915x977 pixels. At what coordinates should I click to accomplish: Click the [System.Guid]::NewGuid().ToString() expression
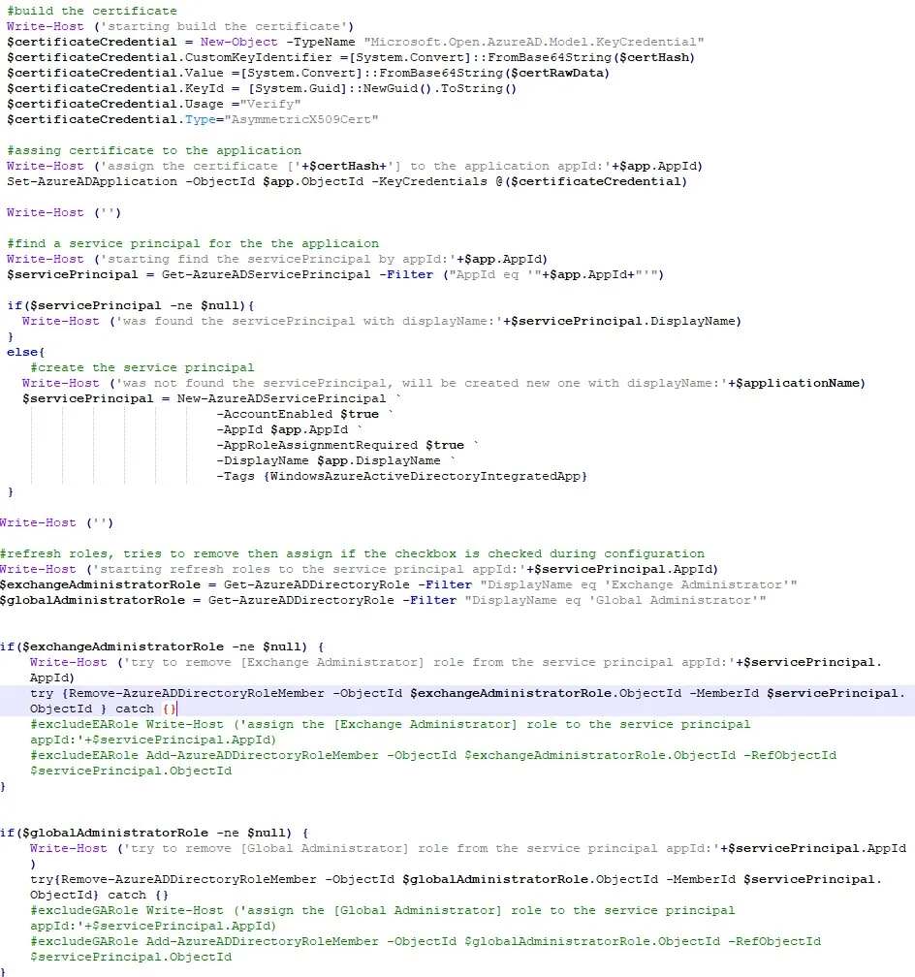point(383,88)
